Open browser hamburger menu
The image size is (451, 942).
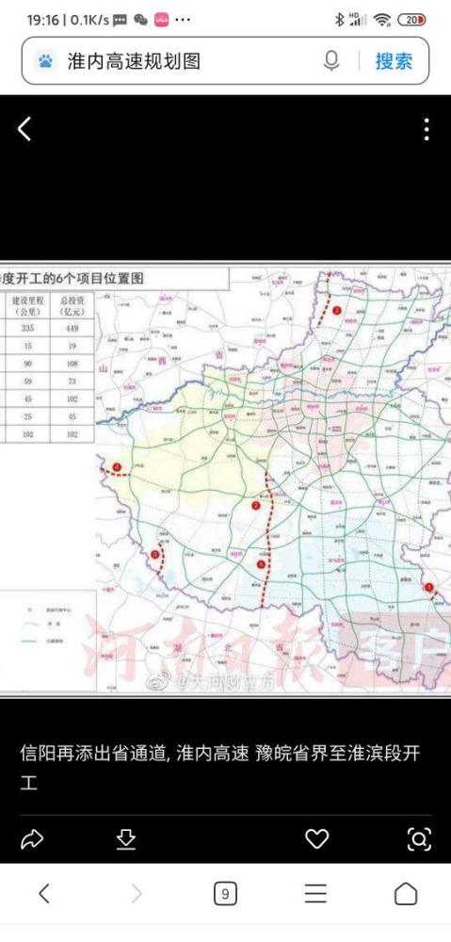coord(315,894)
